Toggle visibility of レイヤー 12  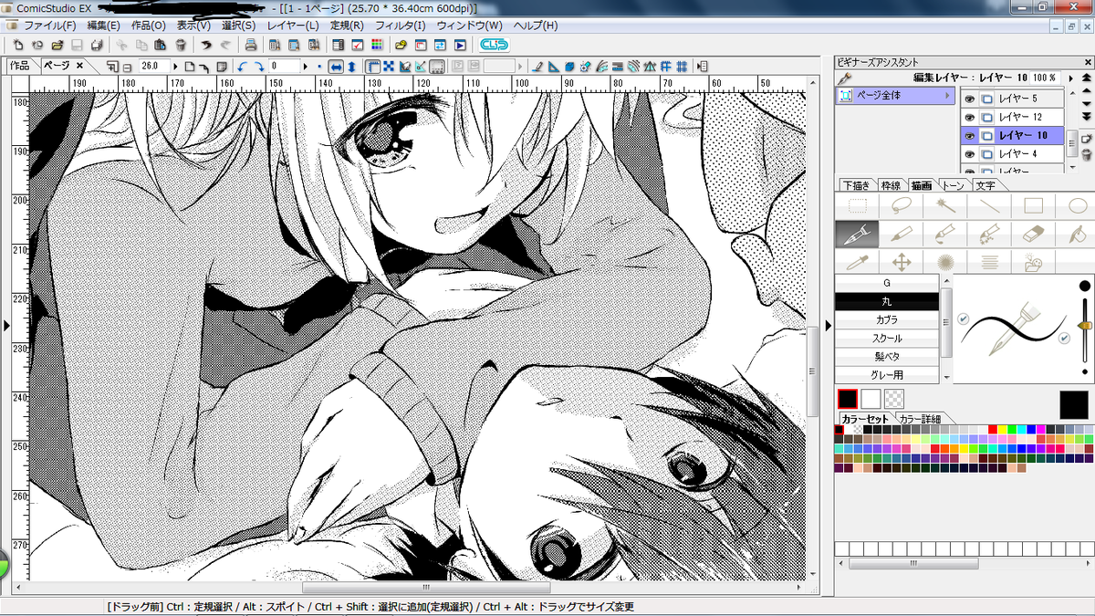[x=970, y=117]
